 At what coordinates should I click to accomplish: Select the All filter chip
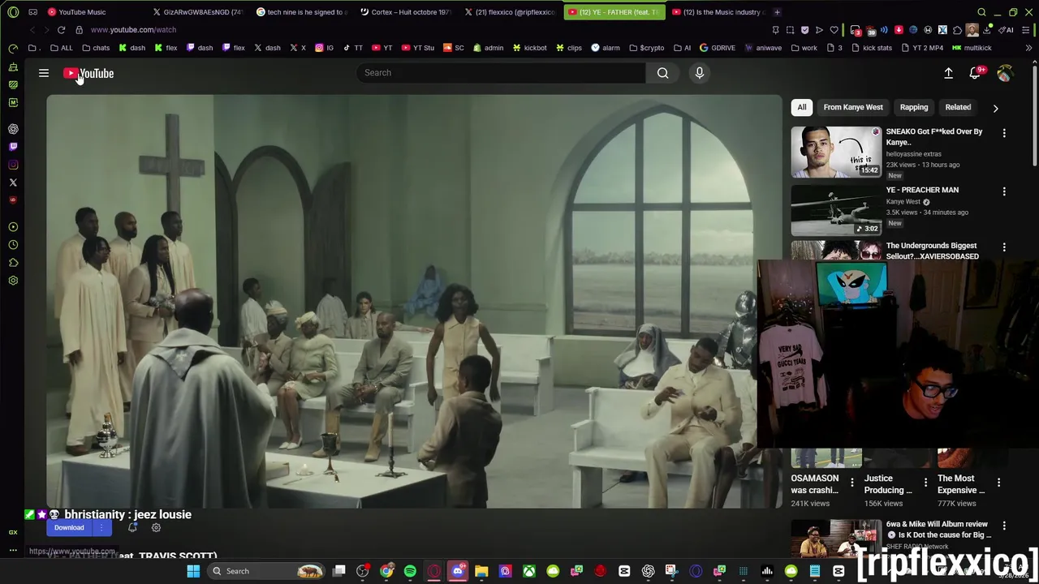pos(802,107)
